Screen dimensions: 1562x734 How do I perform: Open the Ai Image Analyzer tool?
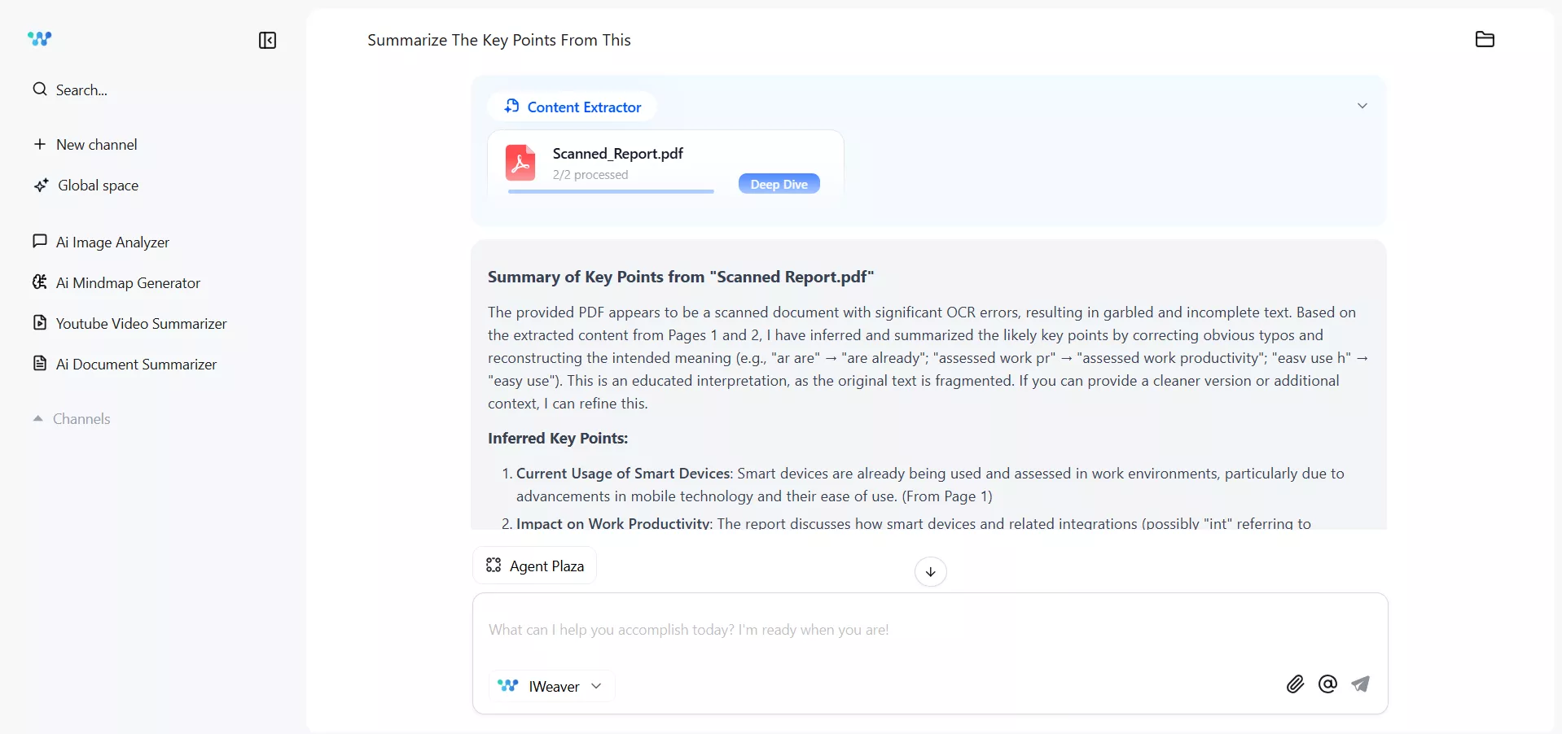(x=112, y=242)
